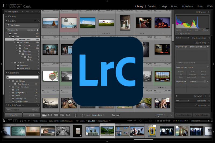
Task: Click the plus icon on Collections panel
Action: coord(35,73)
